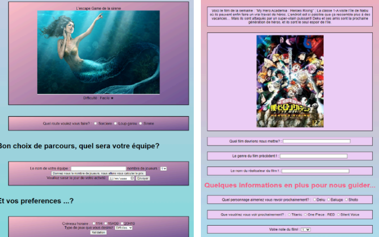Click the price calculation button for players
379x237 pixels.
coord(99,173)
